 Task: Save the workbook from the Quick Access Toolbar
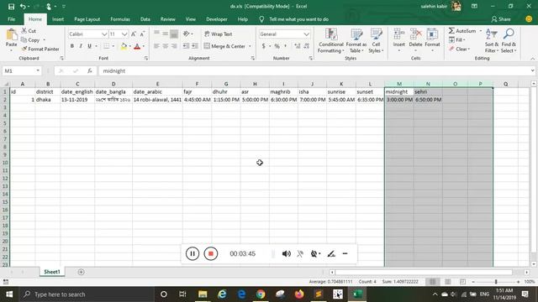[x=11, y=7]
